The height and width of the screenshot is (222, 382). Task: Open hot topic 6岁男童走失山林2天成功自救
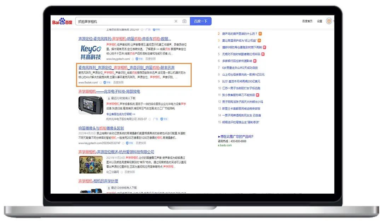pos(240,68)
